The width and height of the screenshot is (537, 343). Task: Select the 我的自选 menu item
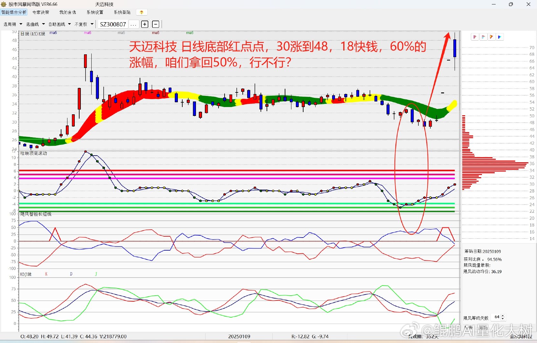click(68, 12)
